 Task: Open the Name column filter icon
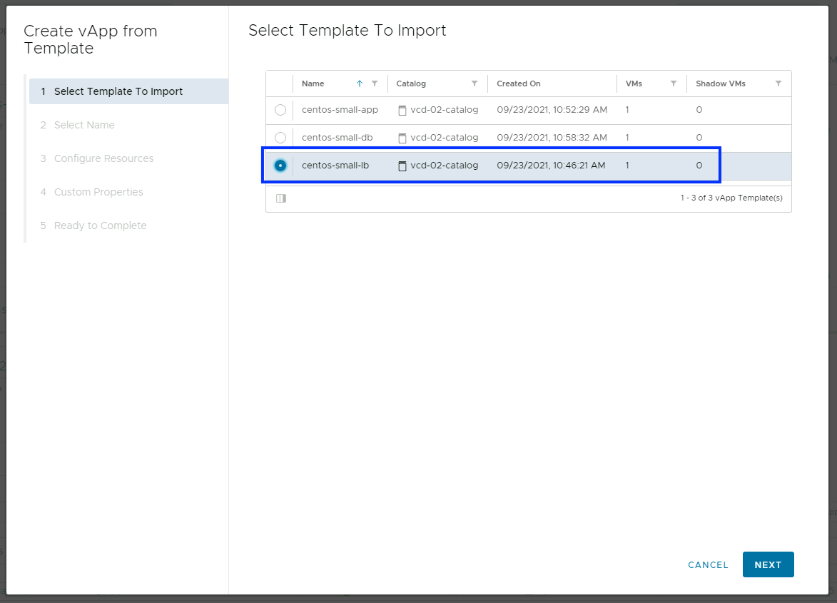click(x=375, y=83)
